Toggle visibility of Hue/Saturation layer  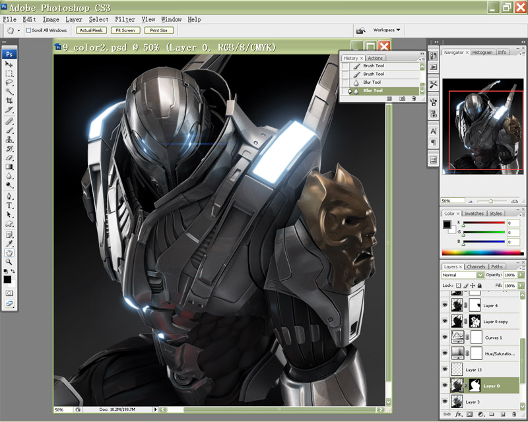click(445, 353)
